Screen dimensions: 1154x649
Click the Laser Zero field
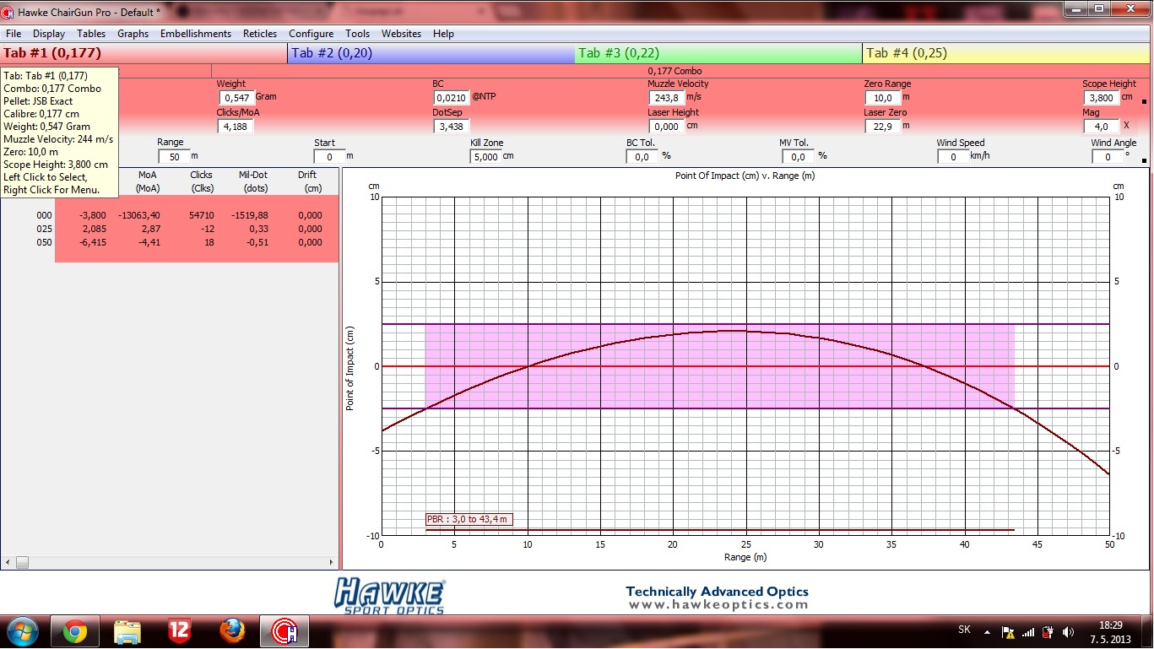point(883,127)
